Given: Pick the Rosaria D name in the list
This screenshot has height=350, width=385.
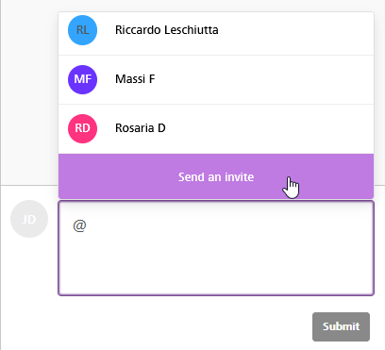Looking at the screenshot, I should (x=141, y=128).
